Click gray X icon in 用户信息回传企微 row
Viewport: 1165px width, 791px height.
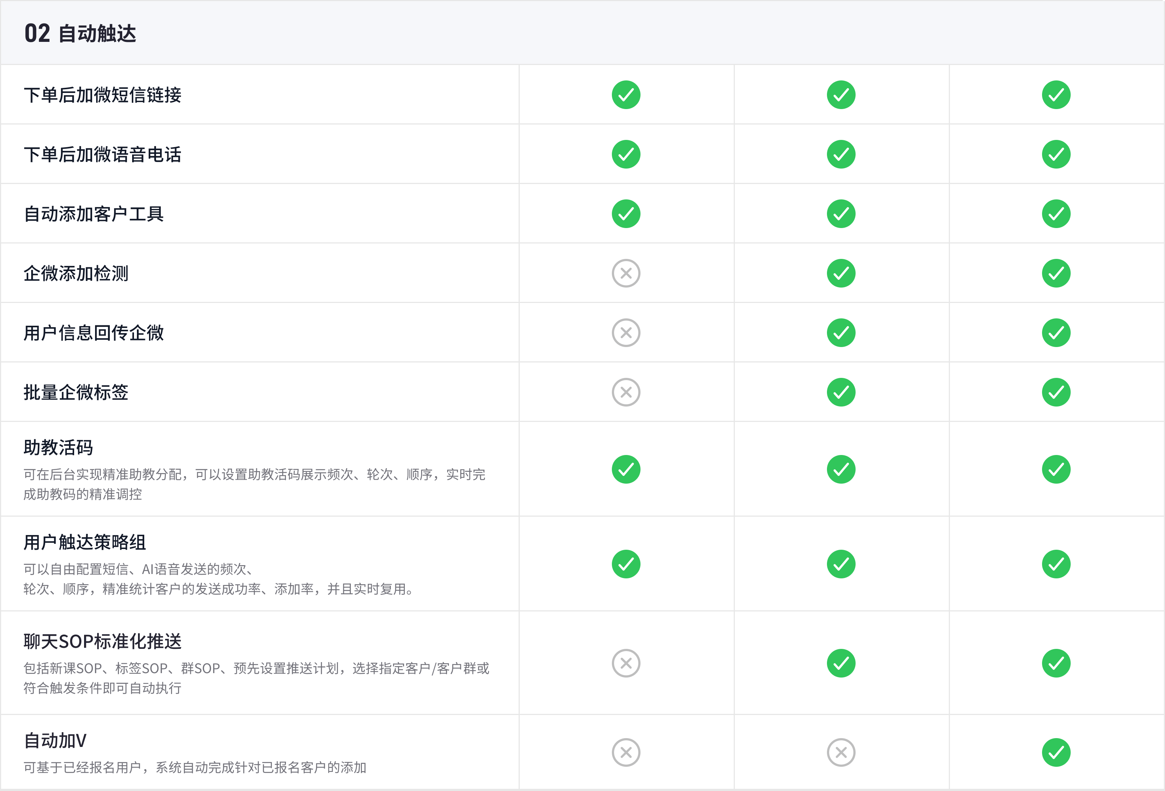click(x=625, y=333)
